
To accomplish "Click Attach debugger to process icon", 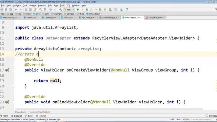I will (x=100, y=9).
